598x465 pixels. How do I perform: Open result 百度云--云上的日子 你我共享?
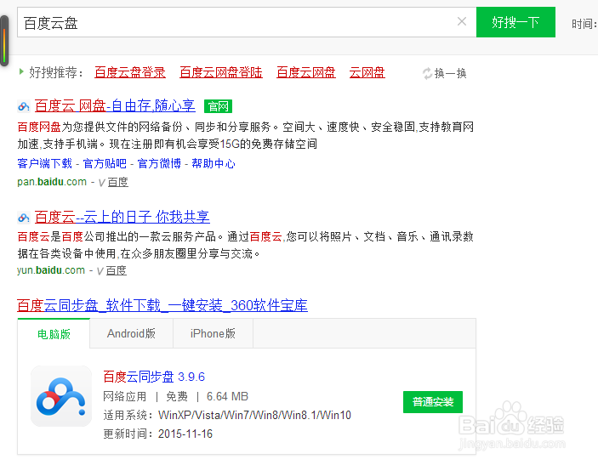pos(122,217)
